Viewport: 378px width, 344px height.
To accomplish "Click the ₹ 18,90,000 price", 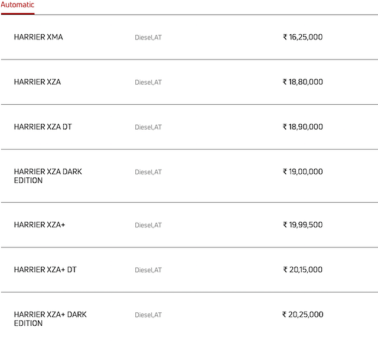I will pyautogui.click(x=303, y=127).
